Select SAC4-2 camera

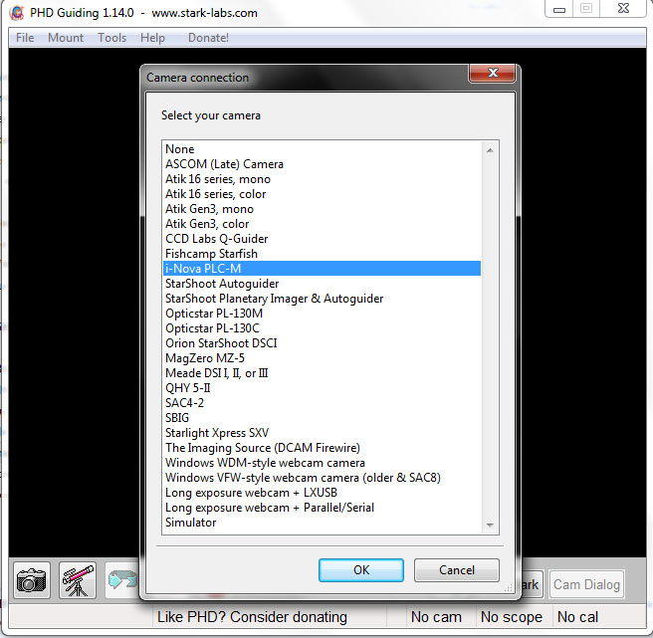[x=322, y=403]
